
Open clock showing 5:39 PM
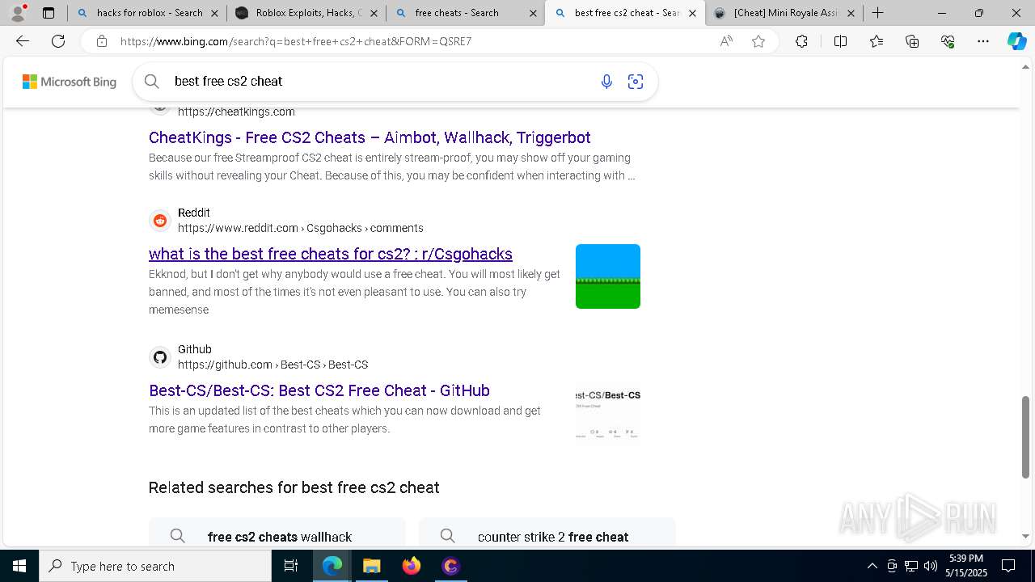click(x=965, y=566)
